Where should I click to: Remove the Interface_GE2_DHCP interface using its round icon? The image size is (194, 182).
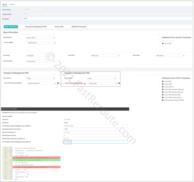58,83
